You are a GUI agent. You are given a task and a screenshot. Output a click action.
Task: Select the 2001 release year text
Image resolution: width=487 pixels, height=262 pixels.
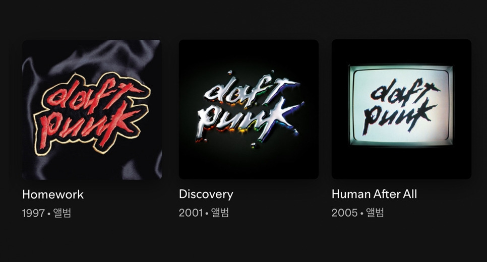[x=191, y=213]
